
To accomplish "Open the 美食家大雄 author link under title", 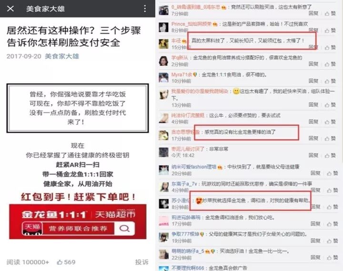I will click(x=61, y=56).
